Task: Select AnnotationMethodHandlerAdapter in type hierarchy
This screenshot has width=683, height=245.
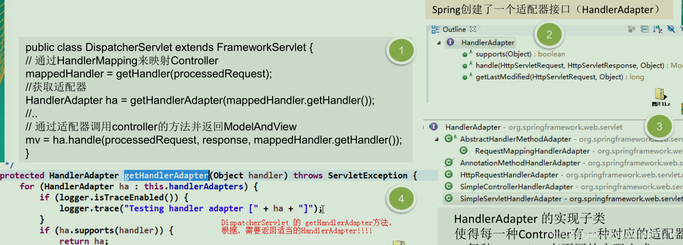Action: click(x=520, y=163)
